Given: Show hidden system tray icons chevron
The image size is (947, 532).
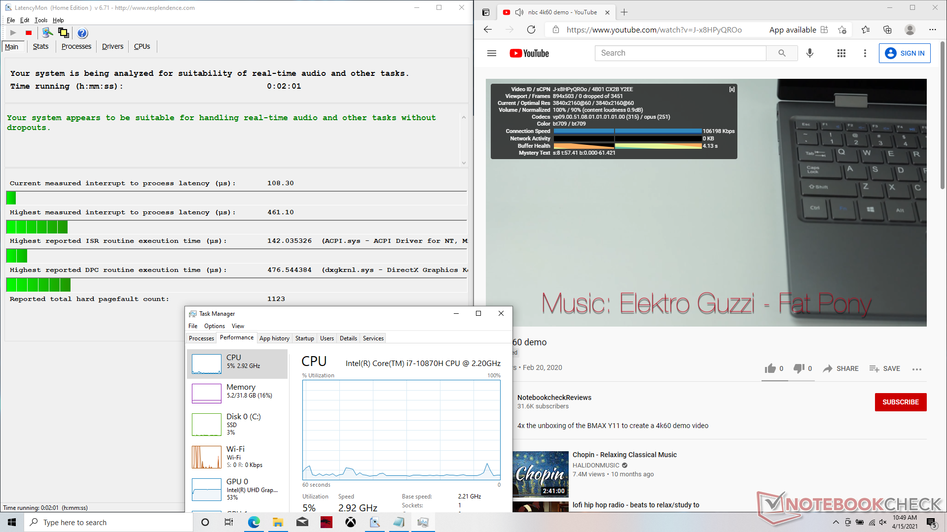Looking at the screenshot, I should [x=836, y=522].
